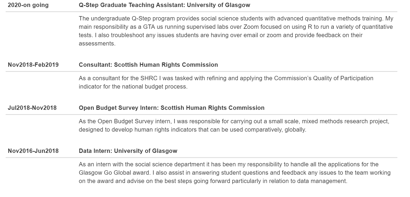The height and width of the screenshot is (197, 410).
Task: Select the 2020-on going date label
Action: pos(28,5)
